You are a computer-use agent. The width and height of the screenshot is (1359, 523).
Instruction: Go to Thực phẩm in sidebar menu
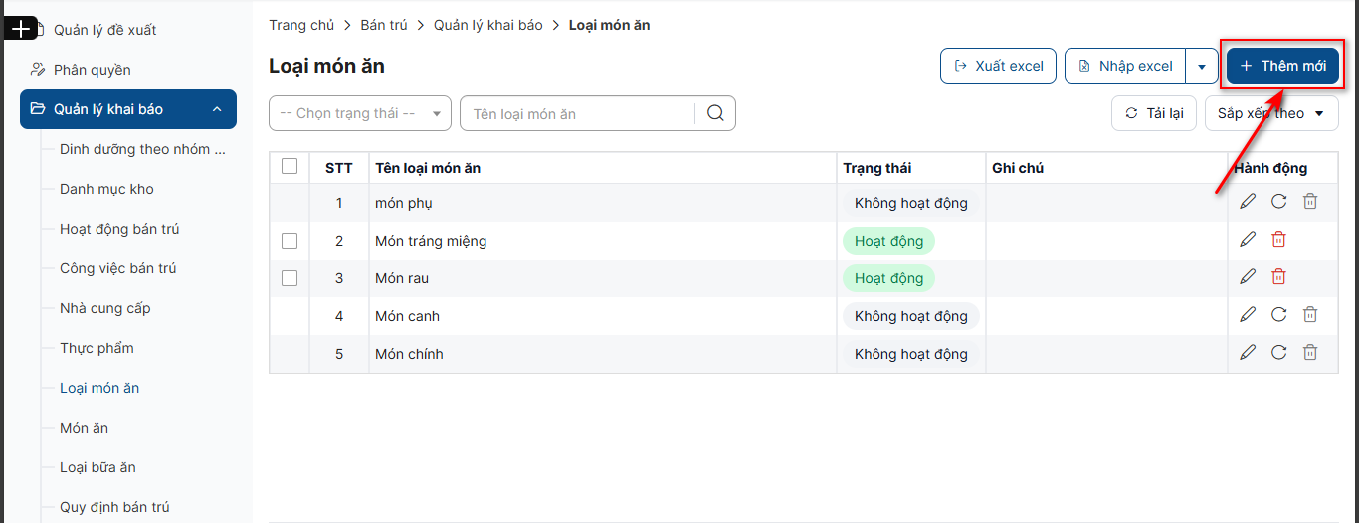pyautogui.click(x=97, y=348)
